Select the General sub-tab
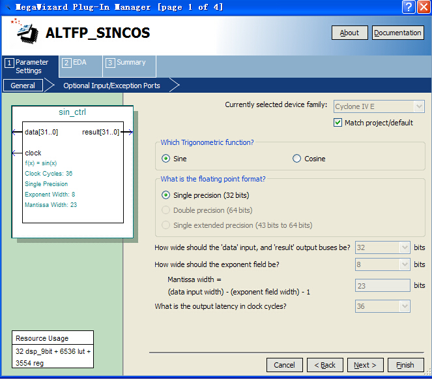Viewport: 432px width, 380px height. (23, 86)
